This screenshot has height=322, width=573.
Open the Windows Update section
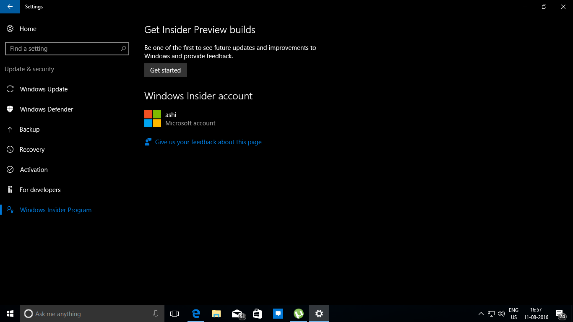tap(44, 89)
